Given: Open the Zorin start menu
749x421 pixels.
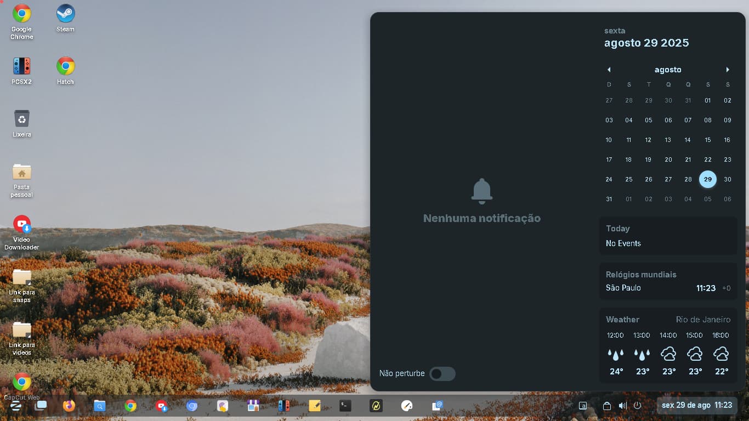Looking at the screenshot, I should tap(16, 406).
